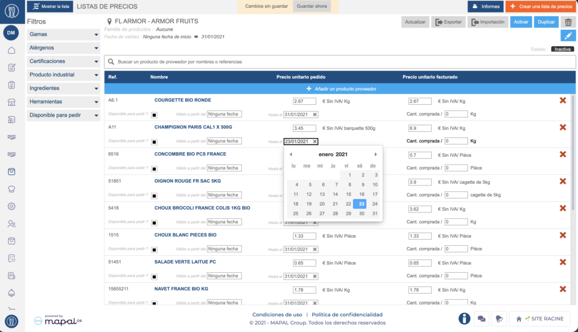Toggle CONCOMBRE BIO available checkbox

pyautogui.click(x=155, y=169)
